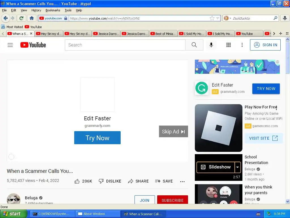Screen dimensions: 290x218
Task: Open the all-tabs grid button
Action: [287, 33]
